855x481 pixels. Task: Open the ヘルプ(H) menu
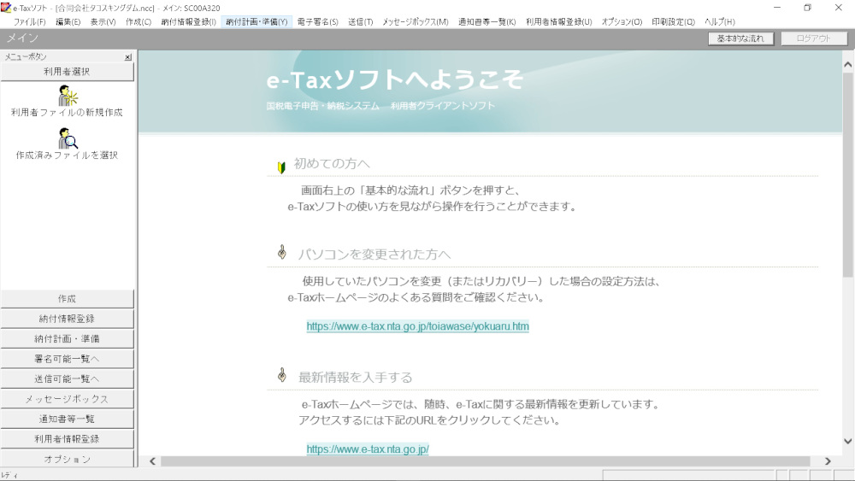(720, 22)
